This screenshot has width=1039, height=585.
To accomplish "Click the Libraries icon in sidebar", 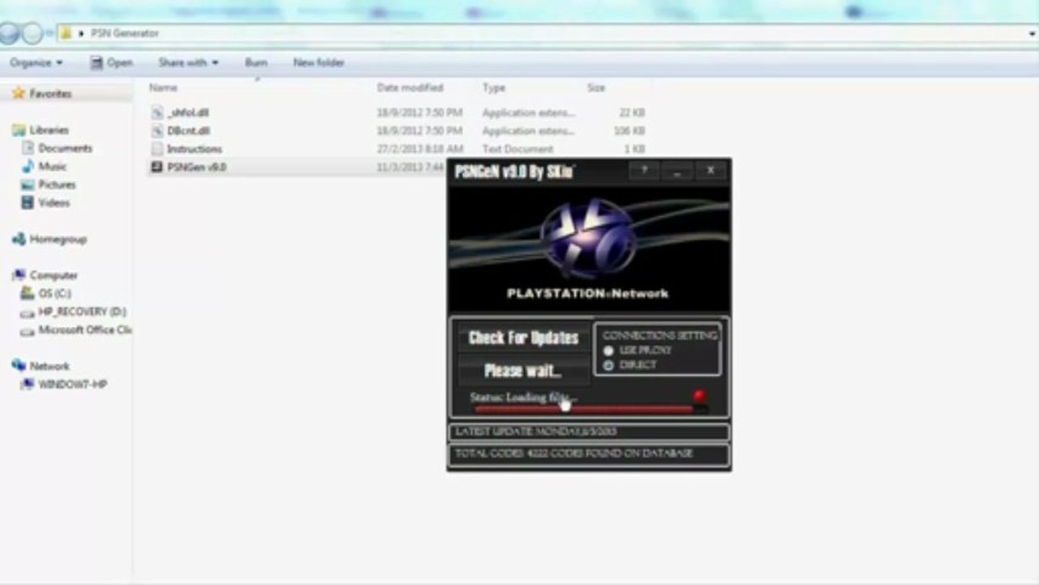I will point(19,130).
